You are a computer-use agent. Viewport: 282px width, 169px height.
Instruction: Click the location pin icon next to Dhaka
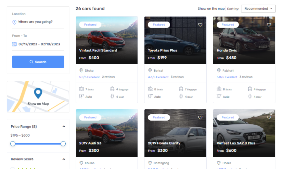81,71
